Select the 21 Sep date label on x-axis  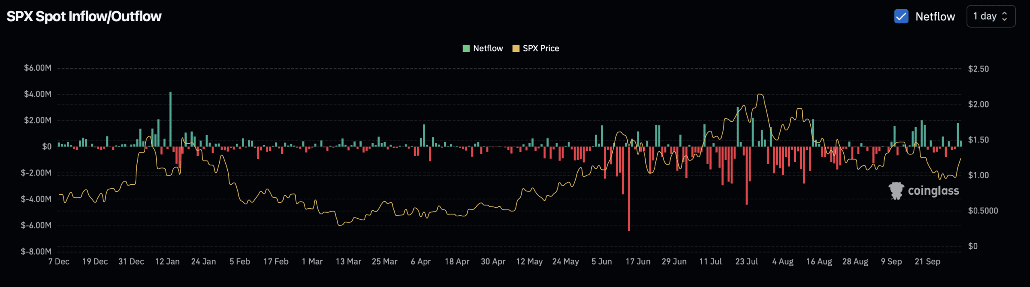[x=927, y=262]
